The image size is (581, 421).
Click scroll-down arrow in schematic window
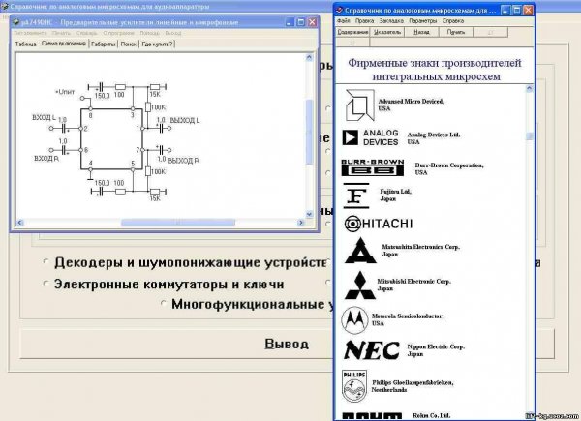coord(309,214)
